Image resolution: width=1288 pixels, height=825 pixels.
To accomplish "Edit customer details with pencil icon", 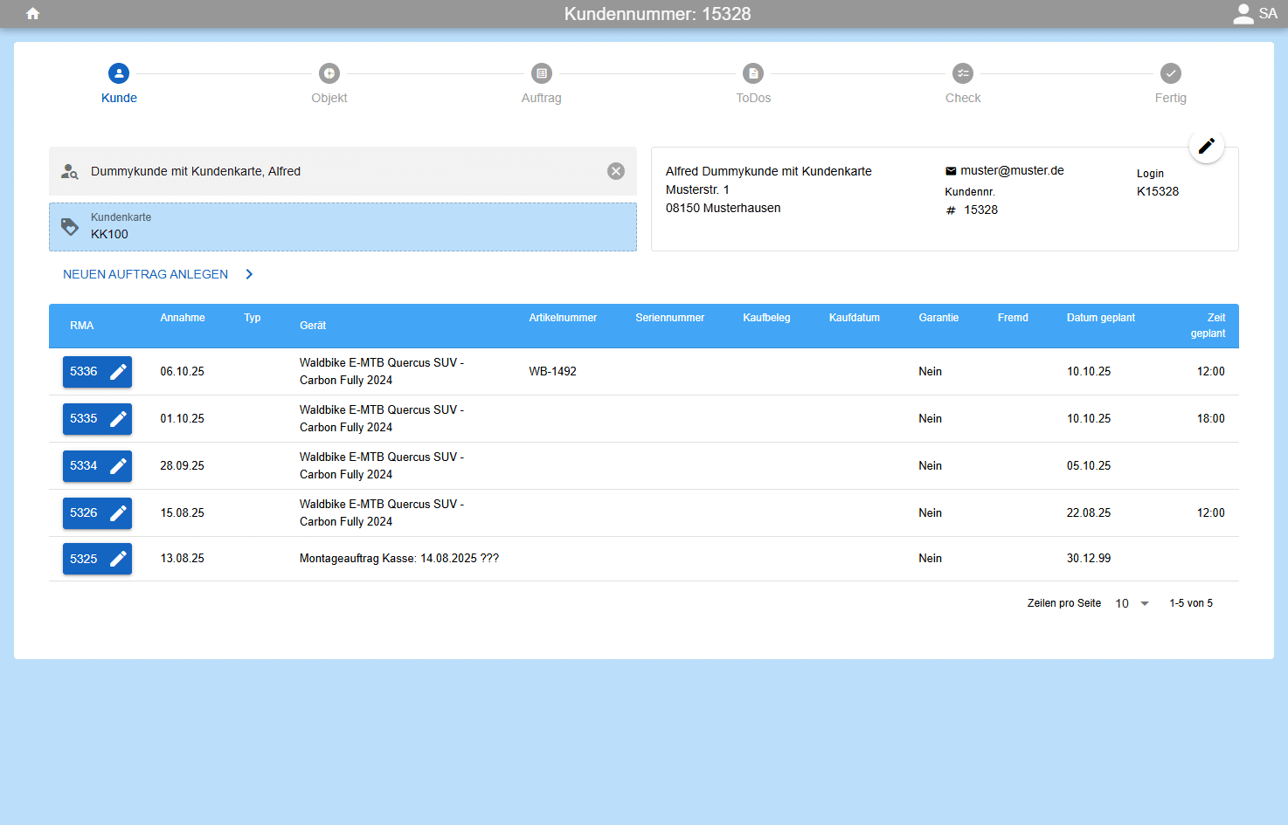I will (x=1206, y=146).
